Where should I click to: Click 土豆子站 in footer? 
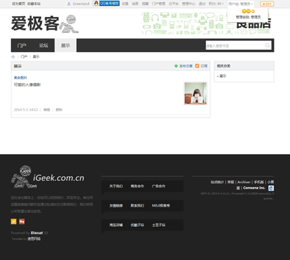[x=158, y=225]
